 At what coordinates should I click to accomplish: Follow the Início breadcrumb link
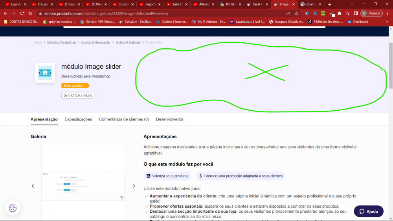tap(38, 42)
